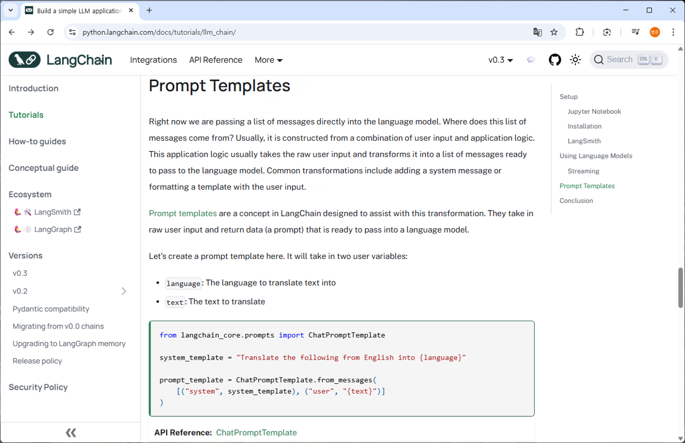Open the More dropdown menu
The image size is (685, 443).
click(x=268, y=60)
